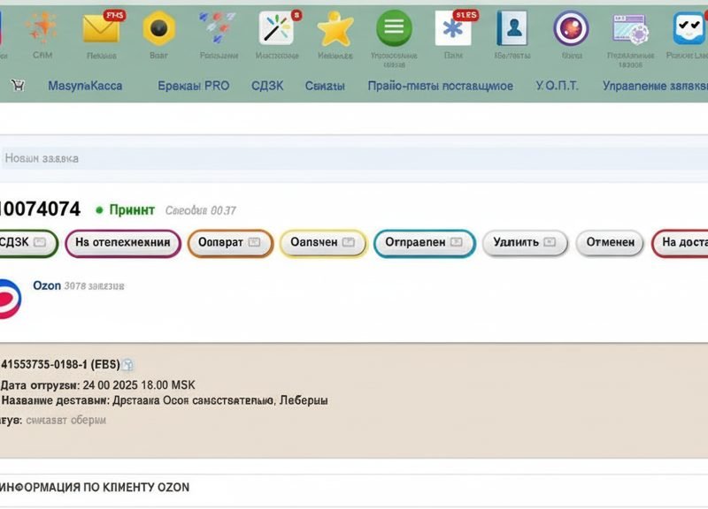The width and height of the screenshot is (708, 509).
Task: Select the СДЗК menu item
Action: [267, 86]
